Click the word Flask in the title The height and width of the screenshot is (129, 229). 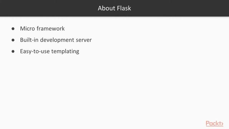pyautogui.click(x=124, y=8)
